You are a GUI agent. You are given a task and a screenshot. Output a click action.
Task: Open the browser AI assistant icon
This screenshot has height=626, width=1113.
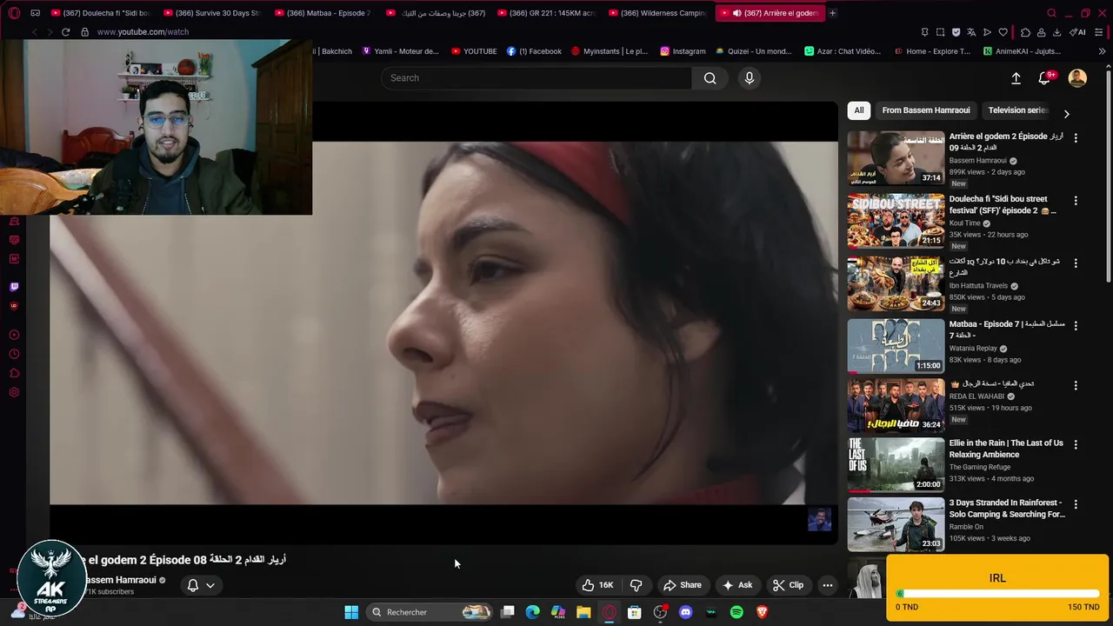[1076, 32]
